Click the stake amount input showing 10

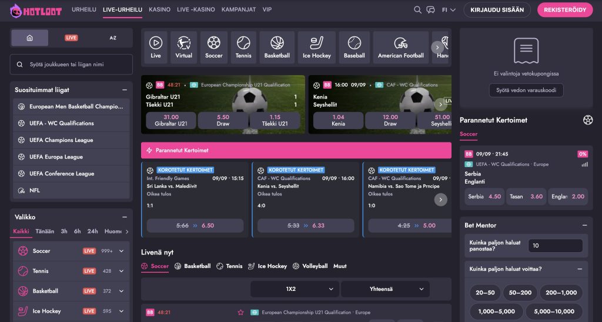555,246
